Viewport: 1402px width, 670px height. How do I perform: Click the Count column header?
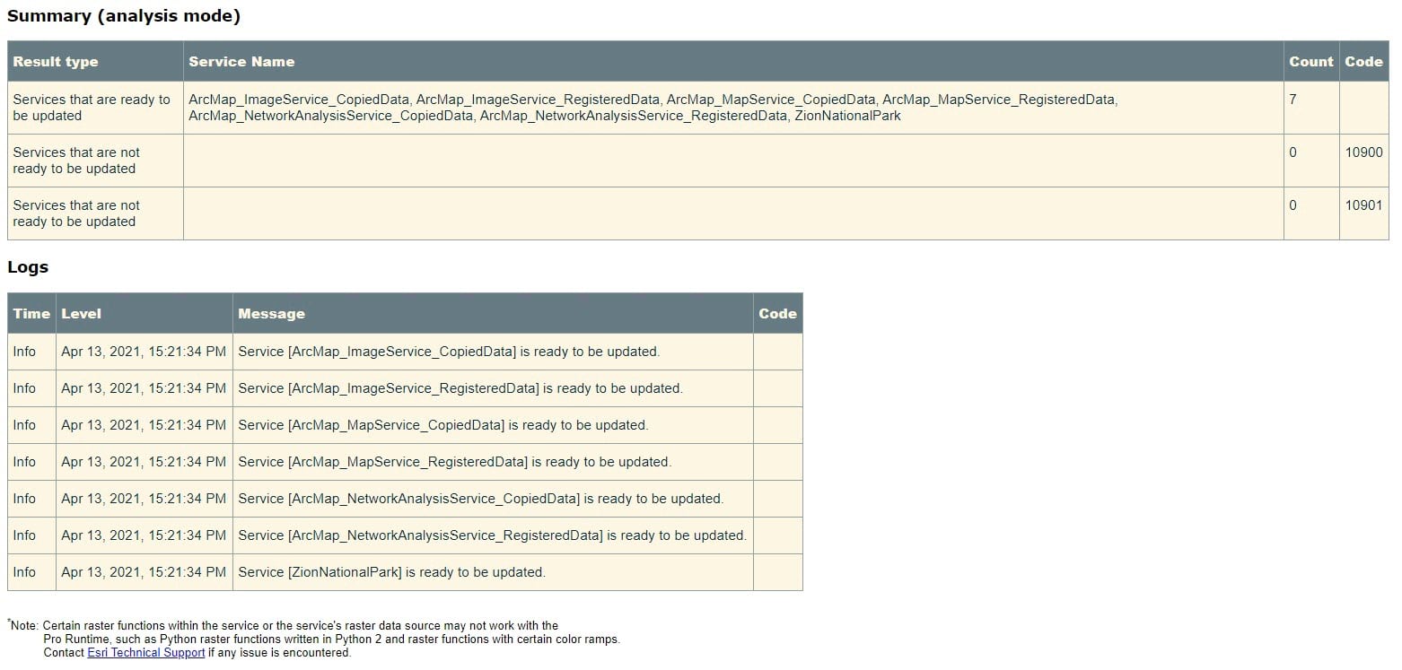(1311, 61)
